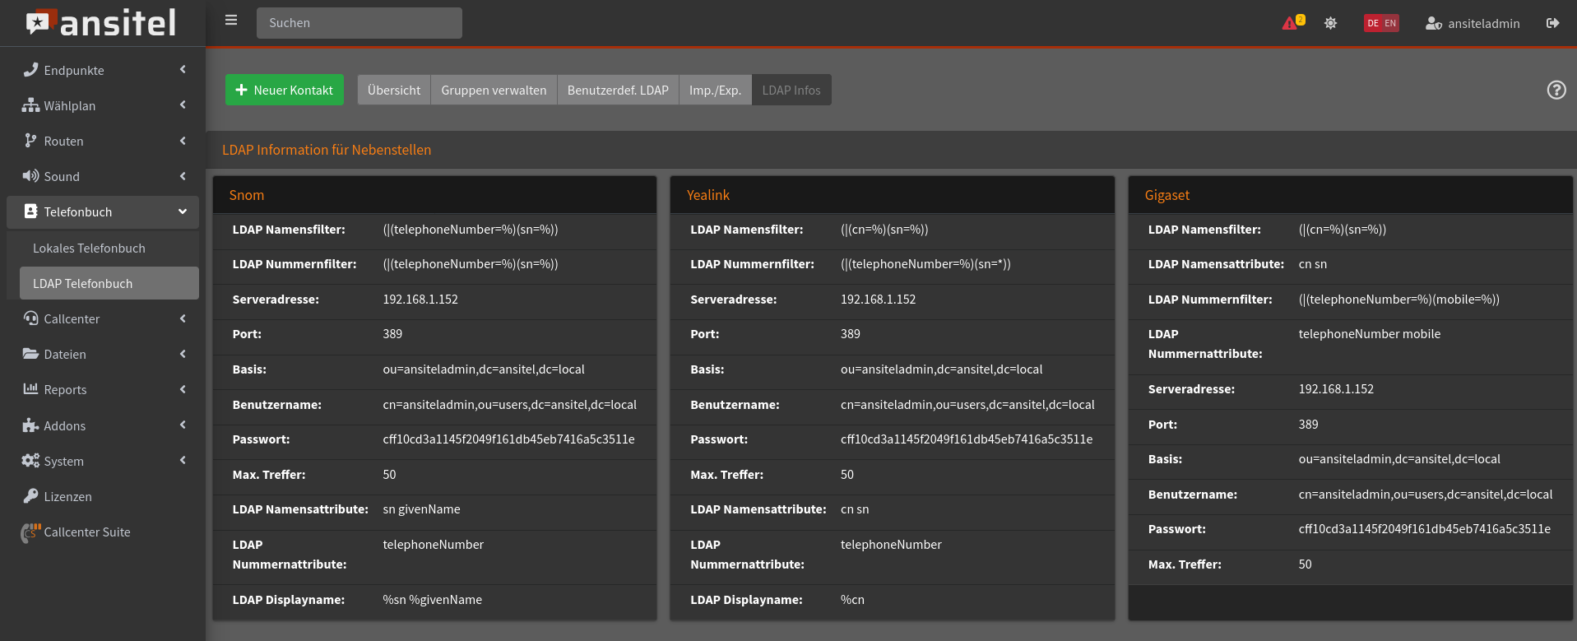Open Lizenzen key icon entry

coord(30,496)
